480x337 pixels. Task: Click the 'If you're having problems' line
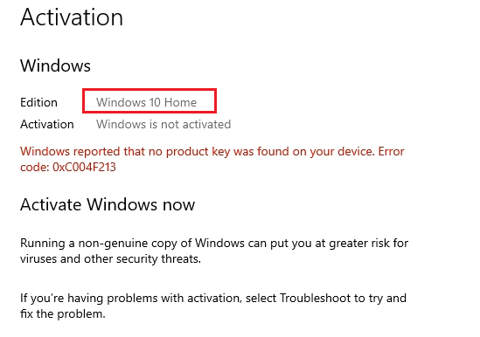[x=213, y=299]
